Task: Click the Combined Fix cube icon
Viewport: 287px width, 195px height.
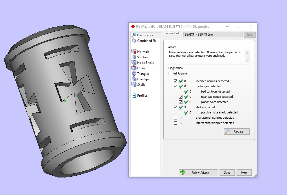Action: tap(134, 41)
